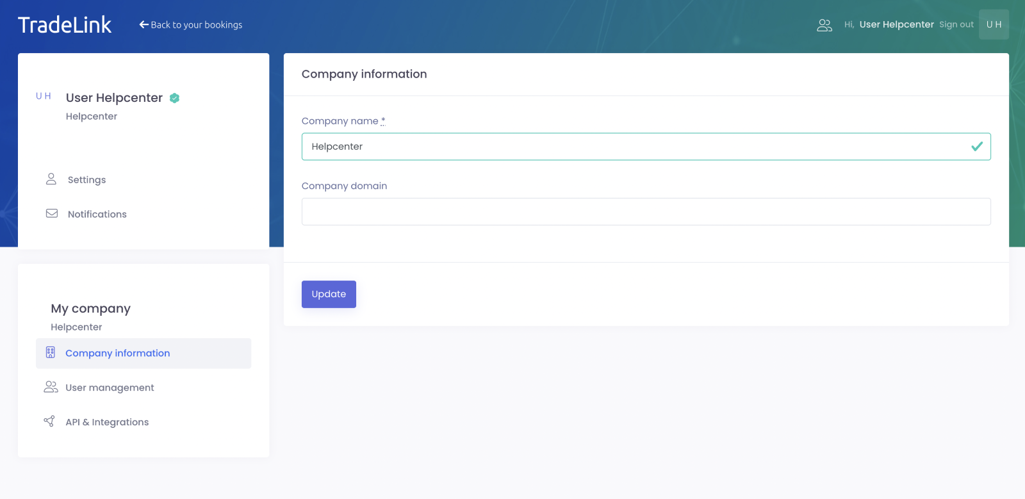Click the people icon for User management

51,387
